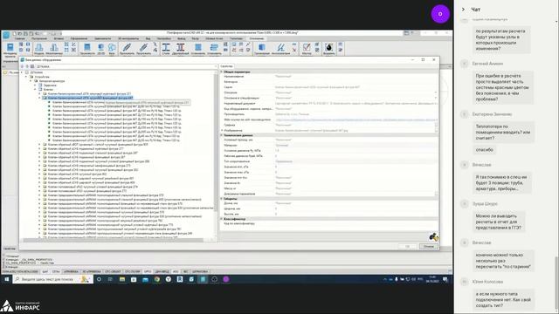559x314 pixels.
Task: Toggle ОТС-ПОЛЯР polar tracking in status bar
Action: [132, 271]
